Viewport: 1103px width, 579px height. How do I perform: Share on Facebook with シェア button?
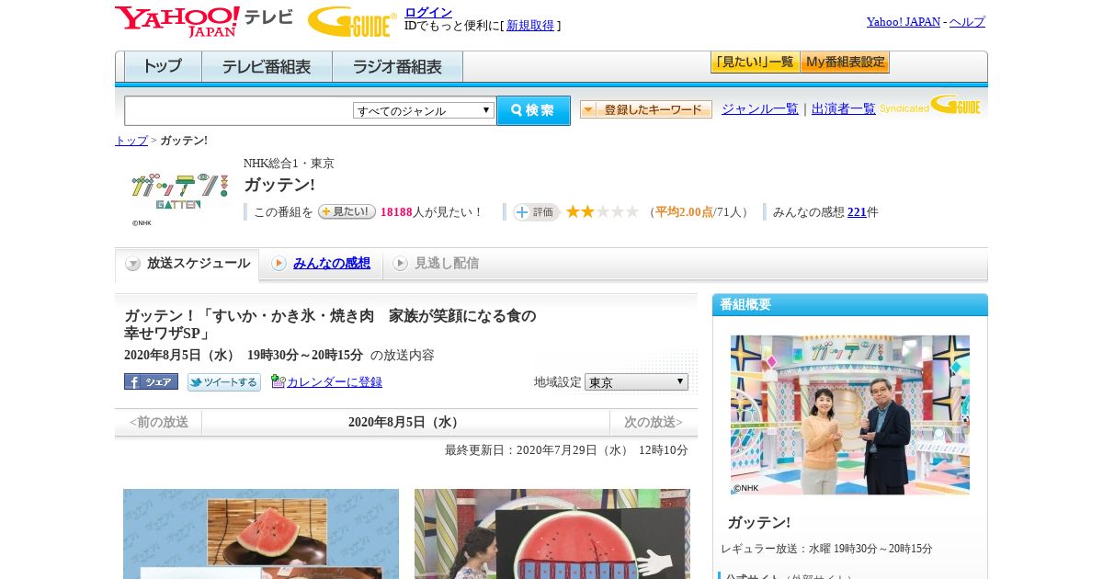[151, 381]
